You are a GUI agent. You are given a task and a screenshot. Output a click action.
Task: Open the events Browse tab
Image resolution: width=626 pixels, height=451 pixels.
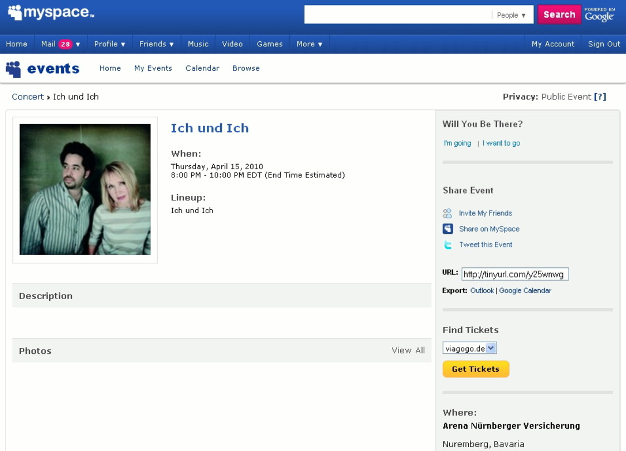click(246, 68)
